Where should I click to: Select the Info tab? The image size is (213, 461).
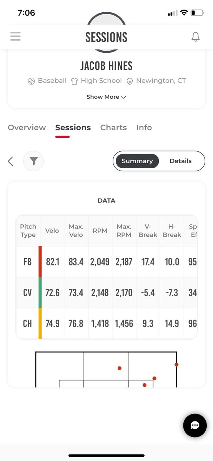(x=144, y=128)
